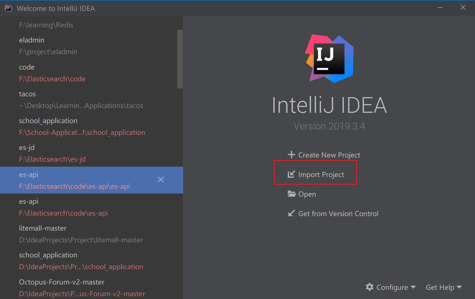Click the folder icon beside Open
This screenshot has height=299, width=475.
(292, 194)
